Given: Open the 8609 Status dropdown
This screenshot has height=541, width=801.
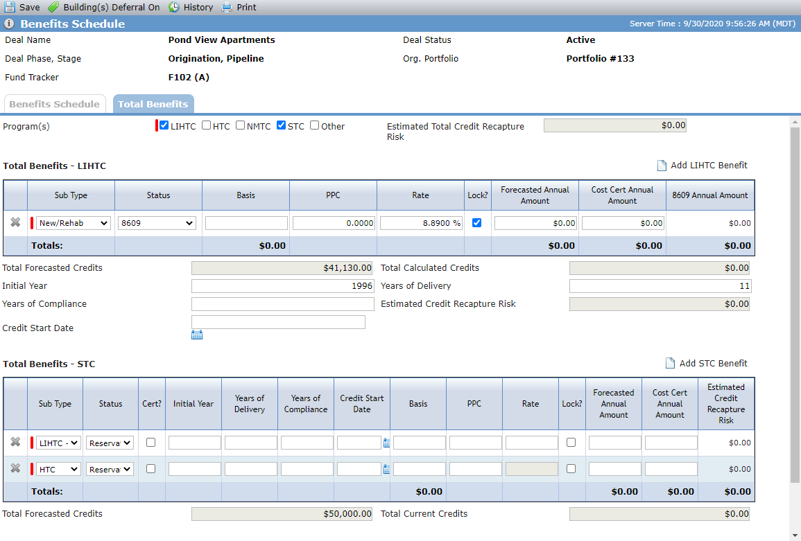Looking at the screenshot, I should tap(157, 223).
